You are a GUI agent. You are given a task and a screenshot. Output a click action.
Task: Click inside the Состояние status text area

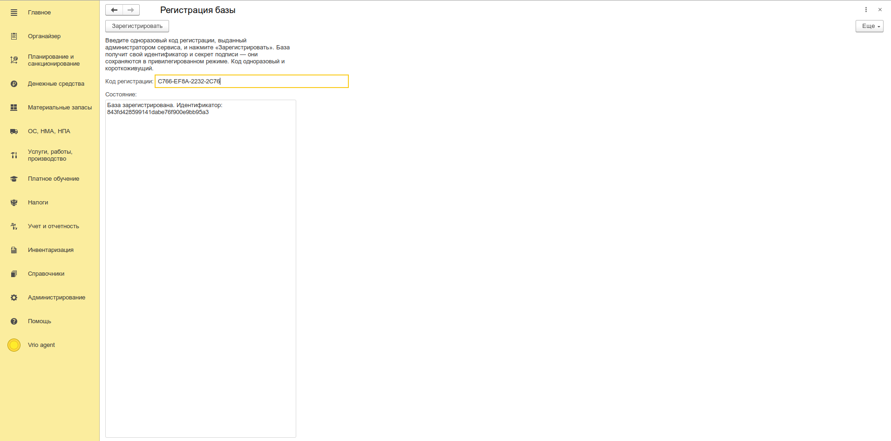(201, 269)
